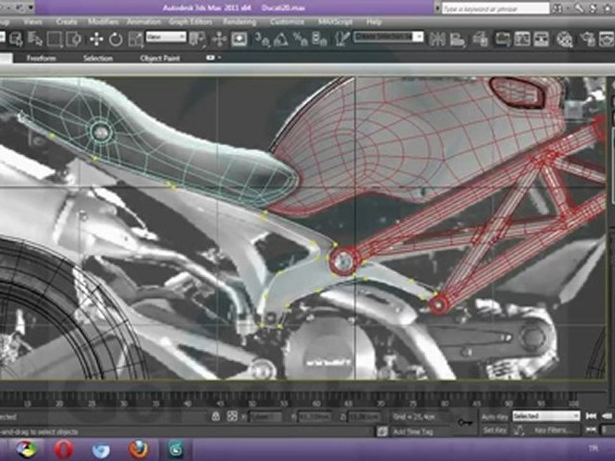Open the Customize menu
Image resolution: width=615 pixels, height=461 pixels.
287,22
